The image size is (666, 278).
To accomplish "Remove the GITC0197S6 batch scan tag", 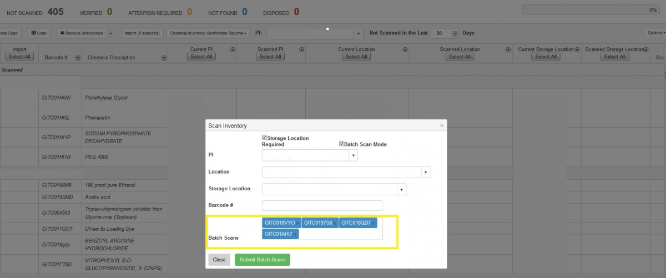I will pos(335,223).
